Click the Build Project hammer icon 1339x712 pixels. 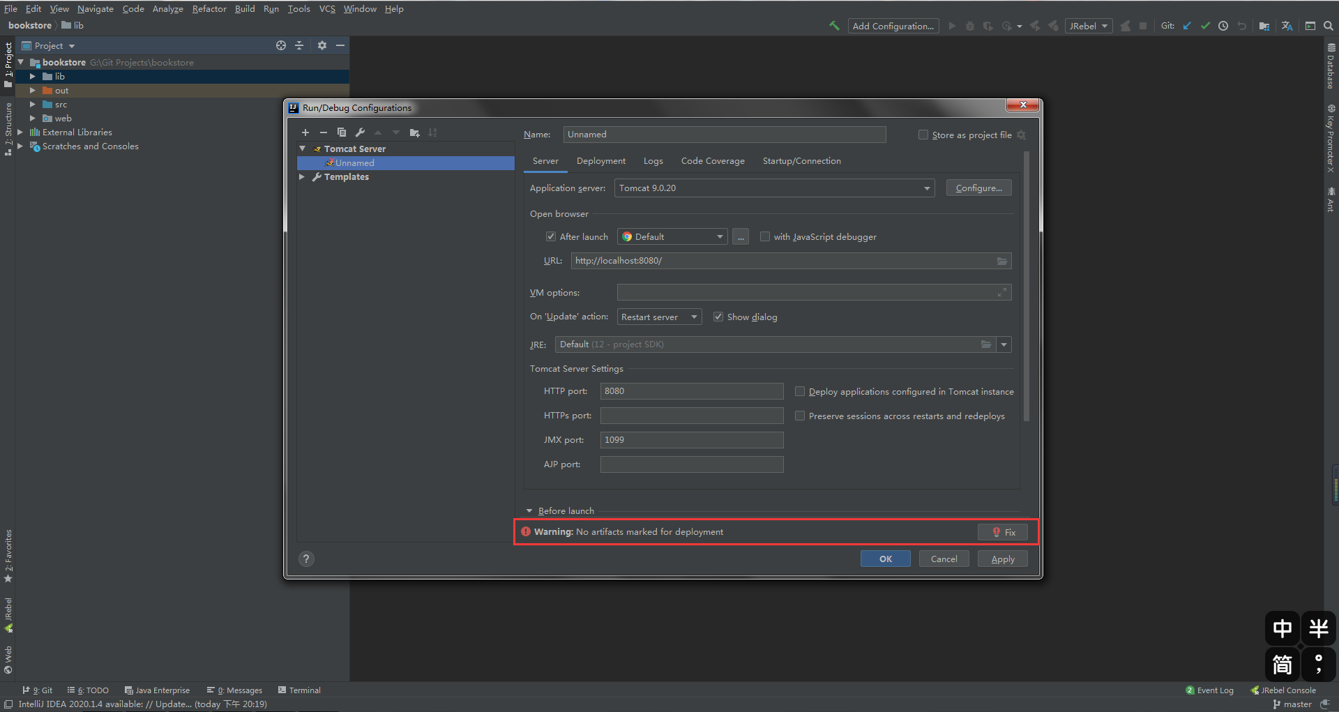[834, 26]
